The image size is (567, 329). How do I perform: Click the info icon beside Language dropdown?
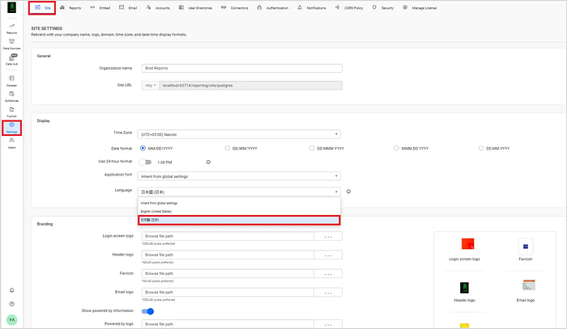click(348, 192)
